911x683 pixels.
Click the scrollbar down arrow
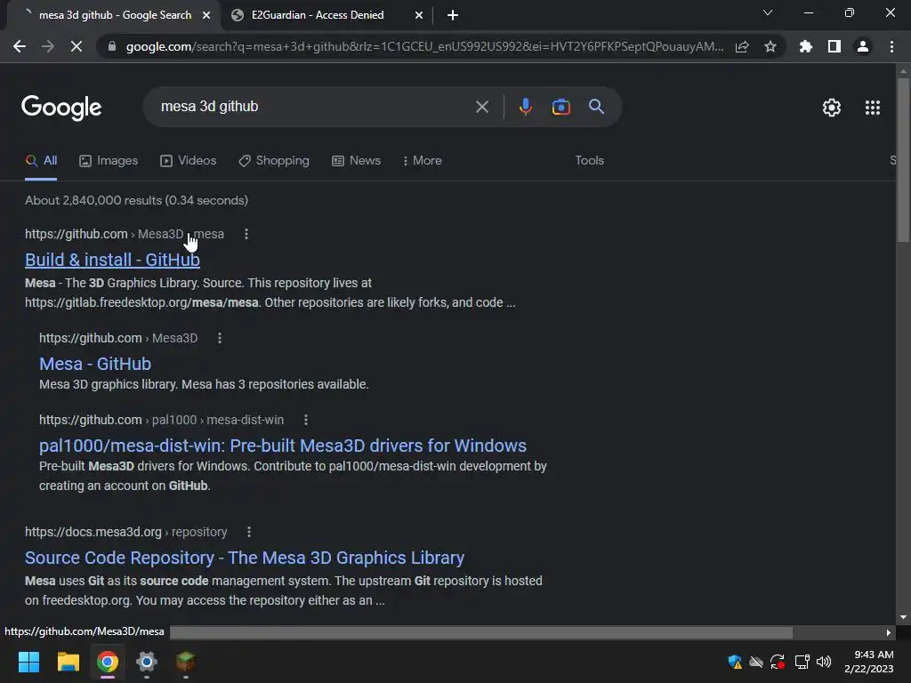tap(903, 617)
